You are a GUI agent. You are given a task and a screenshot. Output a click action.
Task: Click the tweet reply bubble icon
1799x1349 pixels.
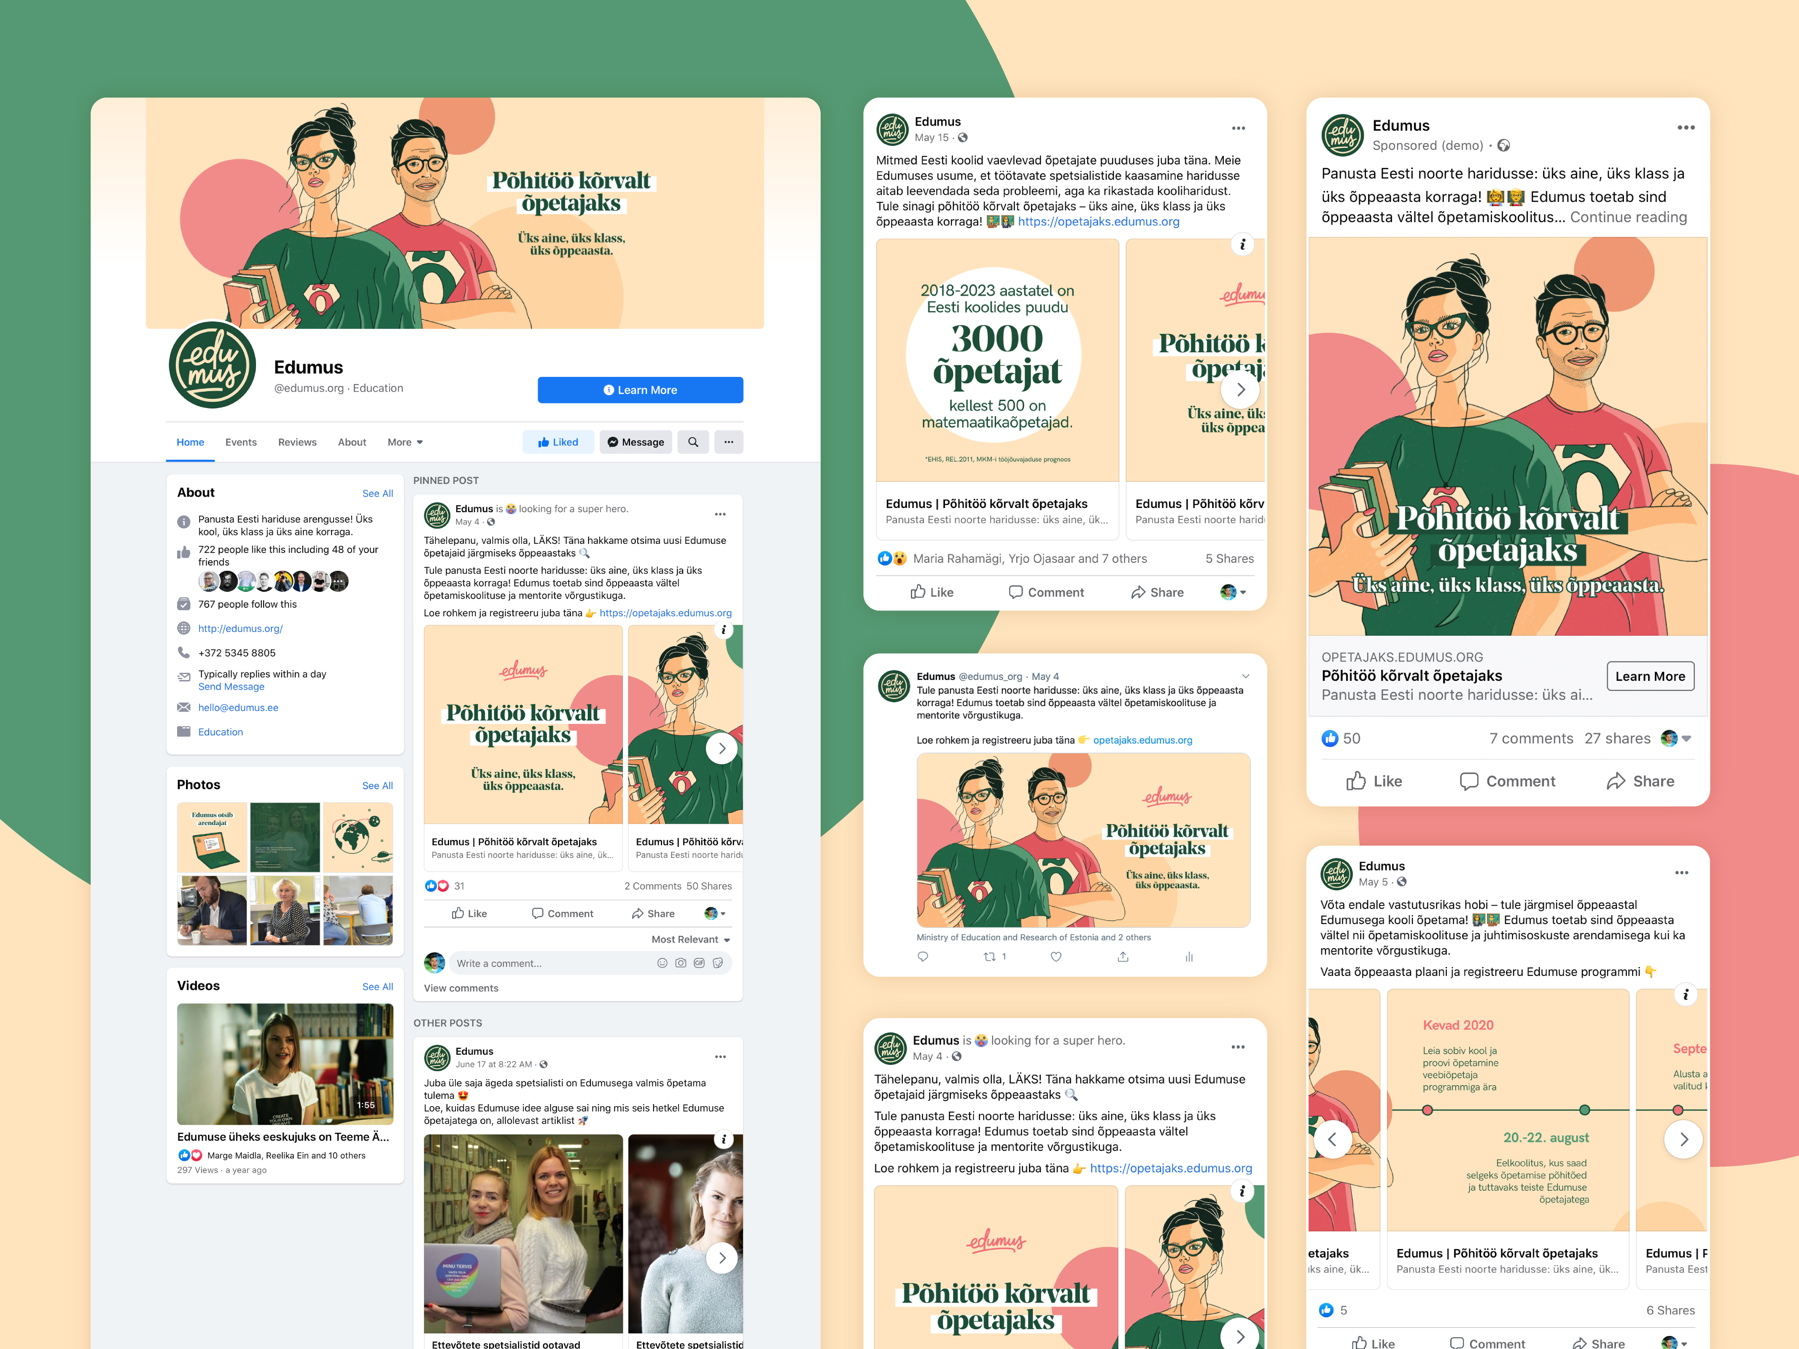point(922,956)
